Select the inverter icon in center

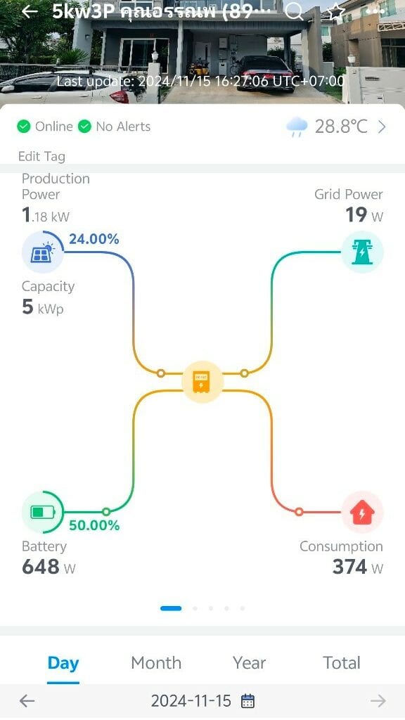202,382
